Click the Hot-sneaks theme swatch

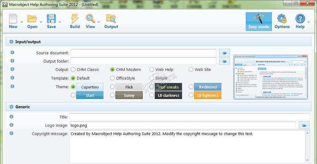pyautogui.click(x=168, y=87)
